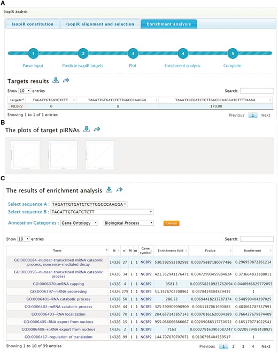The image size is (278, 353).
Task: Sort by the Bonferroni column
Action: point(253,250)
